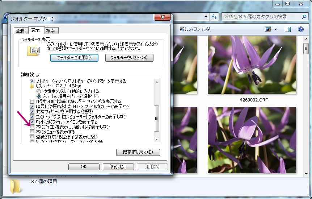Screen dimensions: 312x199
Task: Select 検索ボックスに自動的に入力する radio button
Action: (x=38, y=91)
